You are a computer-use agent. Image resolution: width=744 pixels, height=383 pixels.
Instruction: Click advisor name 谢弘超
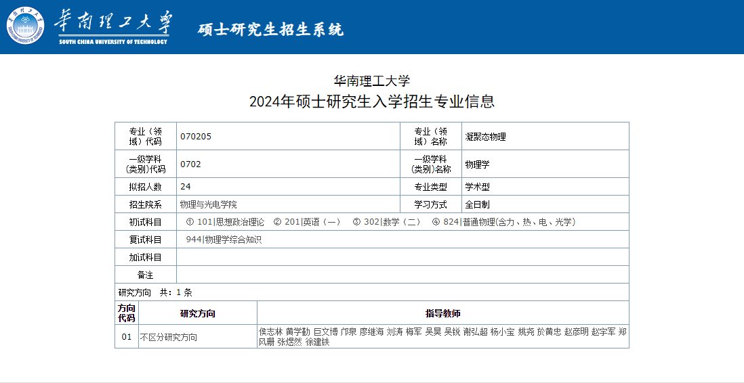pos(476,332)
